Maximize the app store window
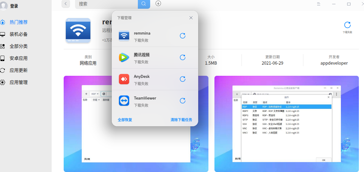This screenshot has height=172, width=364. (349, 4)
